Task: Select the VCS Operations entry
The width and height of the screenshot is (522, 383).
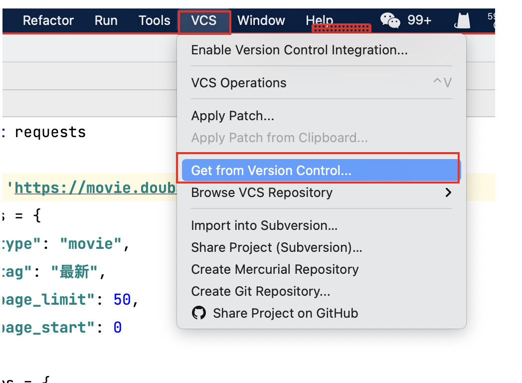Action: coord(239,83)
